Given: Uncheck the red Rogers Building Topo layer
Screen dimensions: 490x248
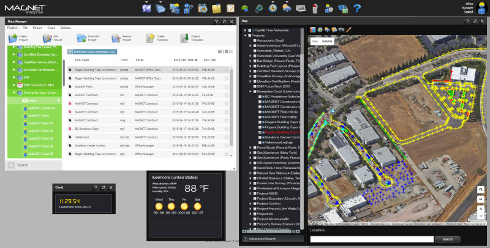Looking at the screenshot, I should tap(261, 132).
